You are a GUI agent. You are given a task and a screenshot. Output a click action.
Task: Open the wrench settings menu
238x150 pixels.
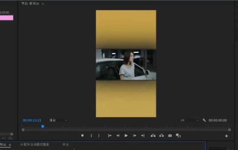[204, 120]
